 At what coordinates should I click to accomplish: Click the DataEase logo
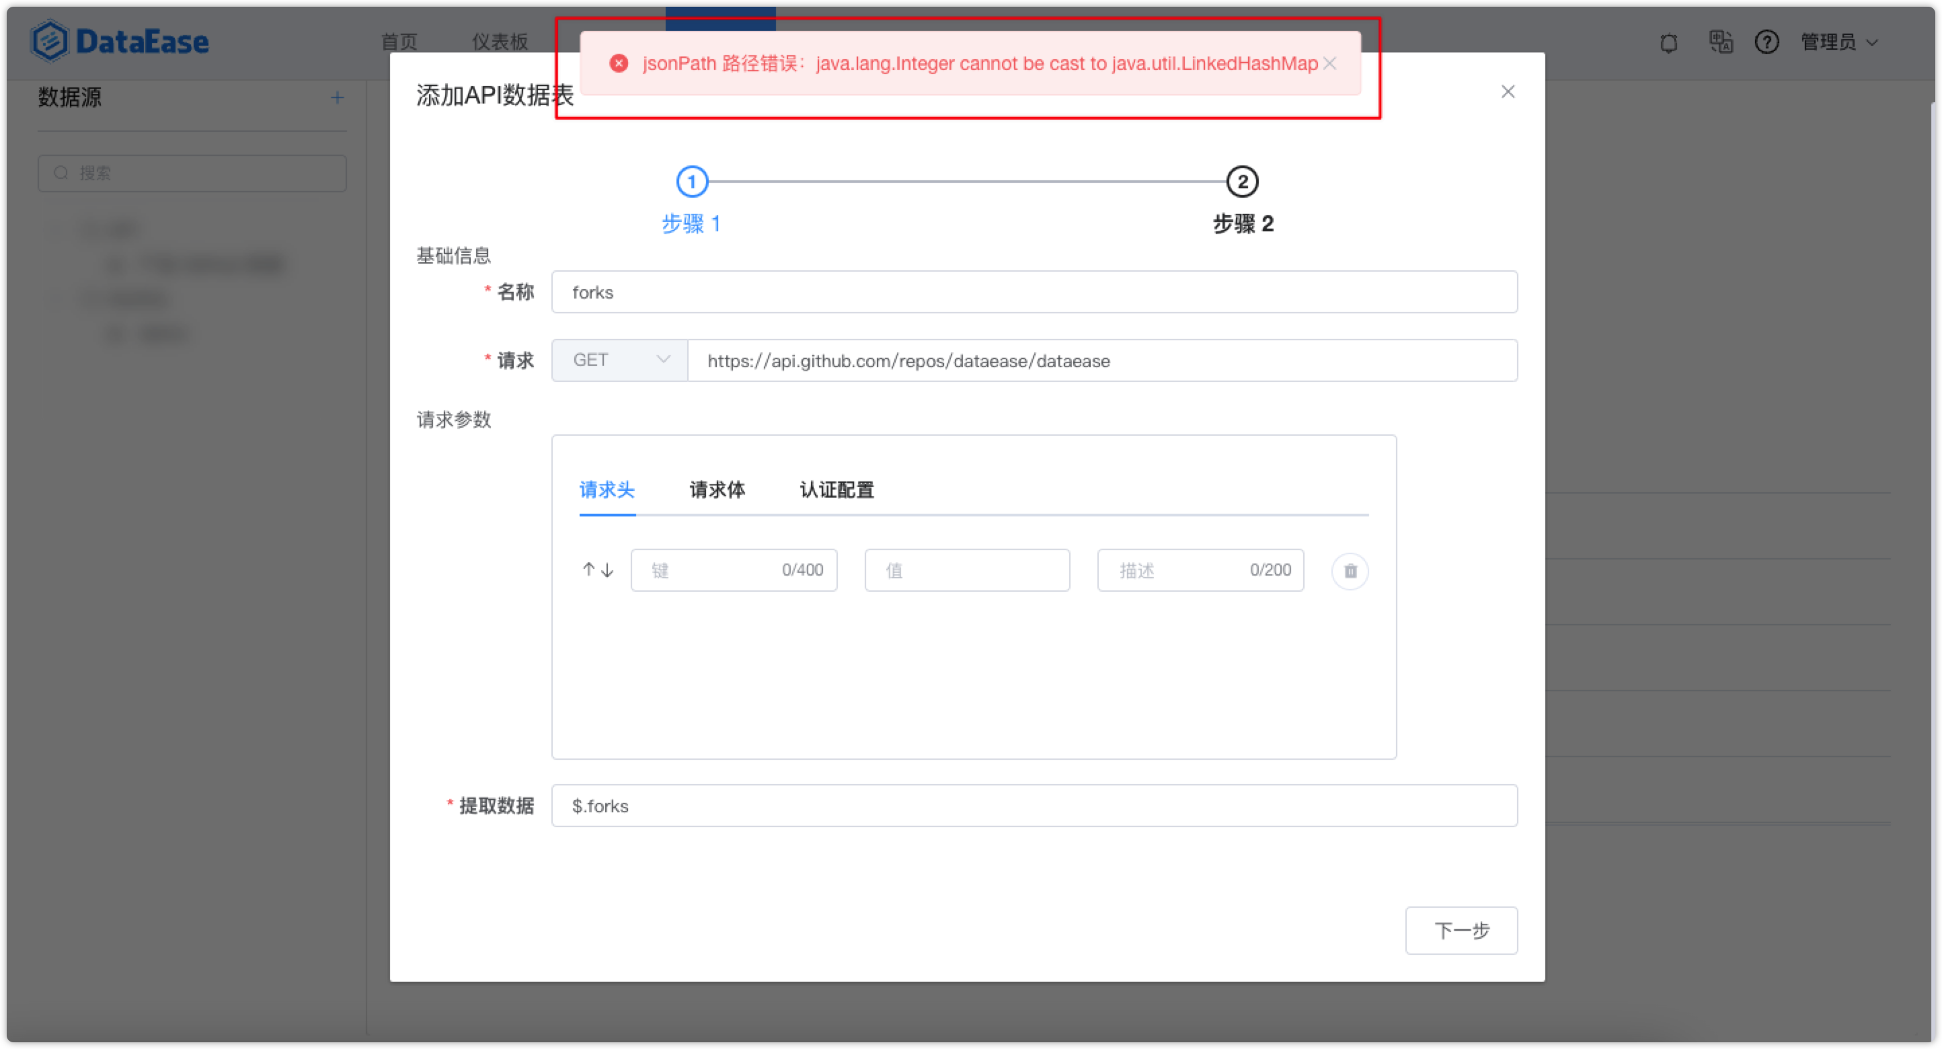[120, 41]
